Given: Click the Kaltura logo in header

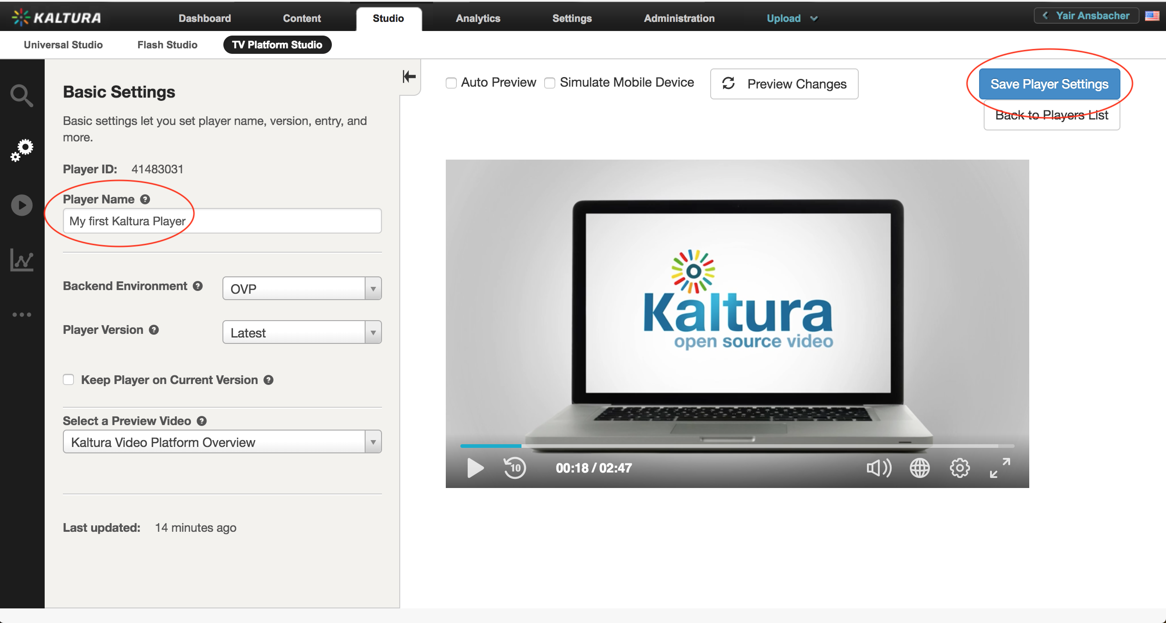Looking at the screenshot, I should 56,18.
